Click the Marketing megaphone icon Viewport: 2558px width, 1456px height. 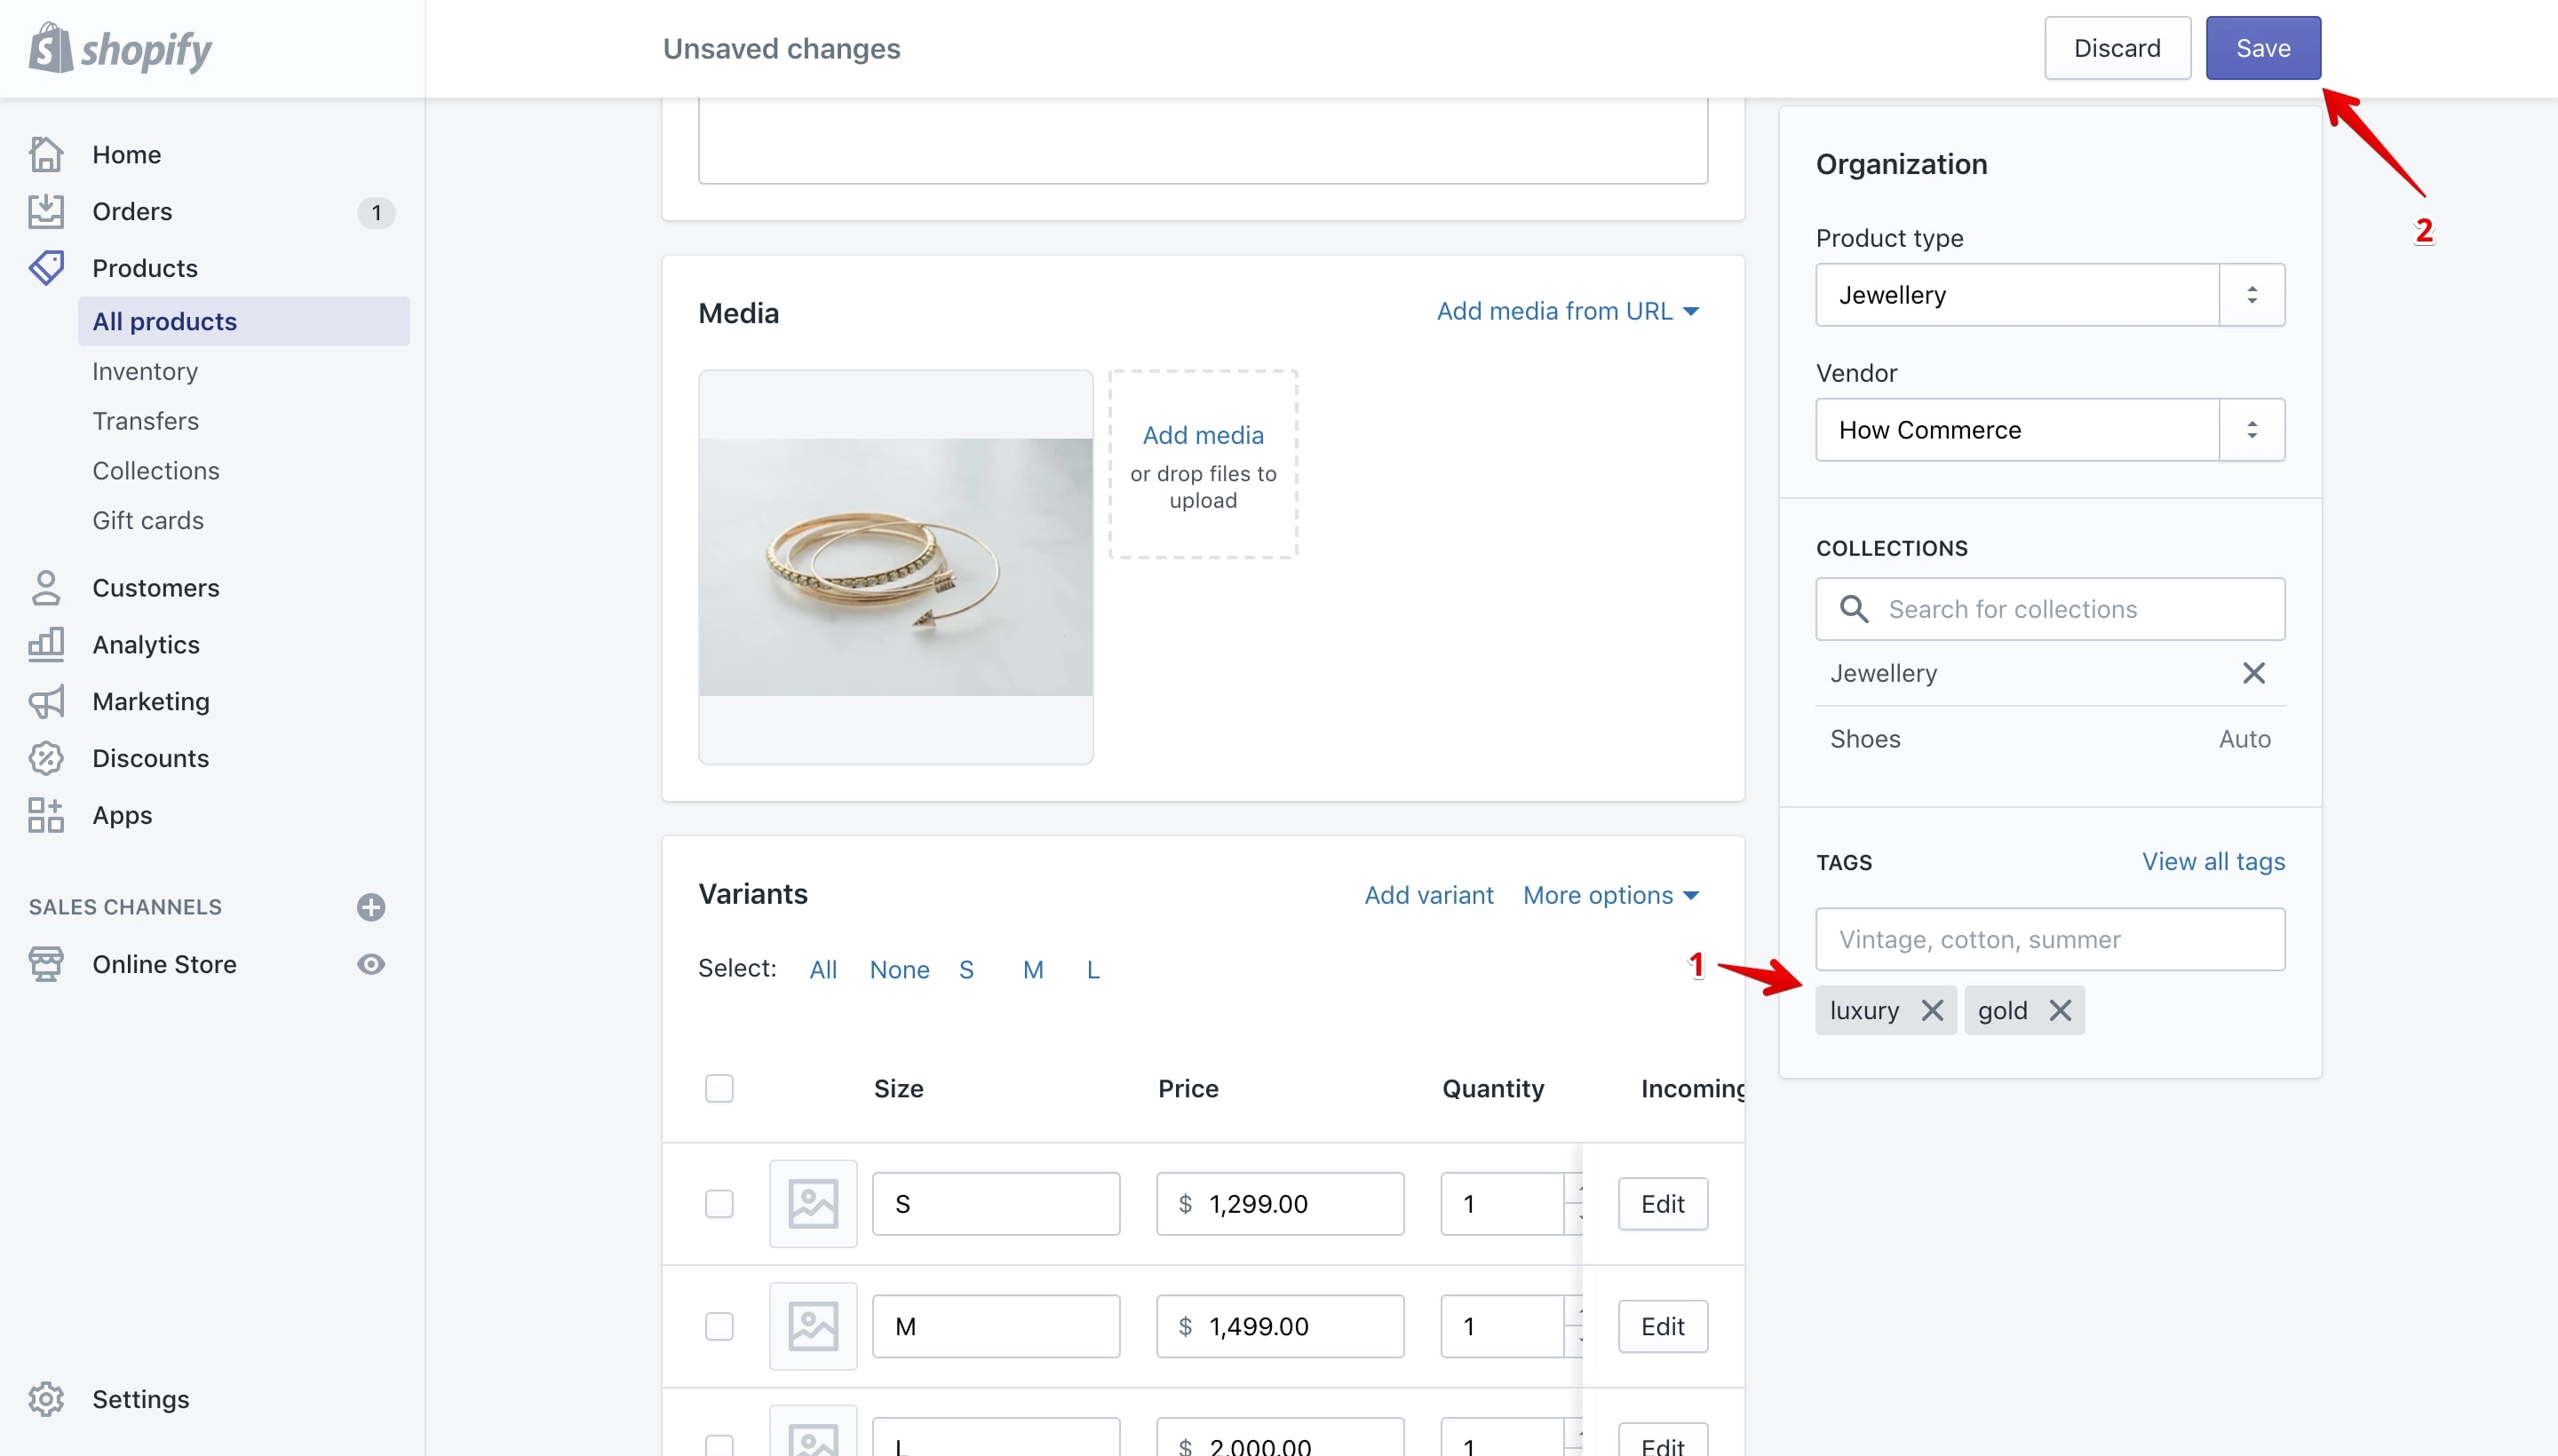46,702
